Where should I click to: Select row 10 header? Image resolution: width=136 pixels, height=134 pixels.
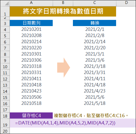tap(5, 66)
